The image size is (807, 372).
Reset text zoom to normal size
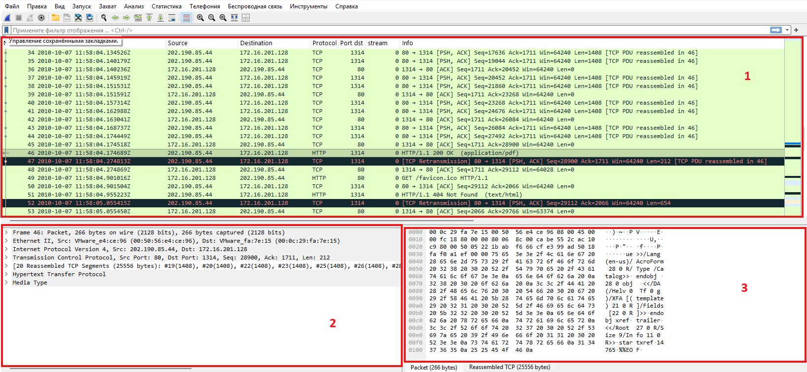[x=223, y=18]
